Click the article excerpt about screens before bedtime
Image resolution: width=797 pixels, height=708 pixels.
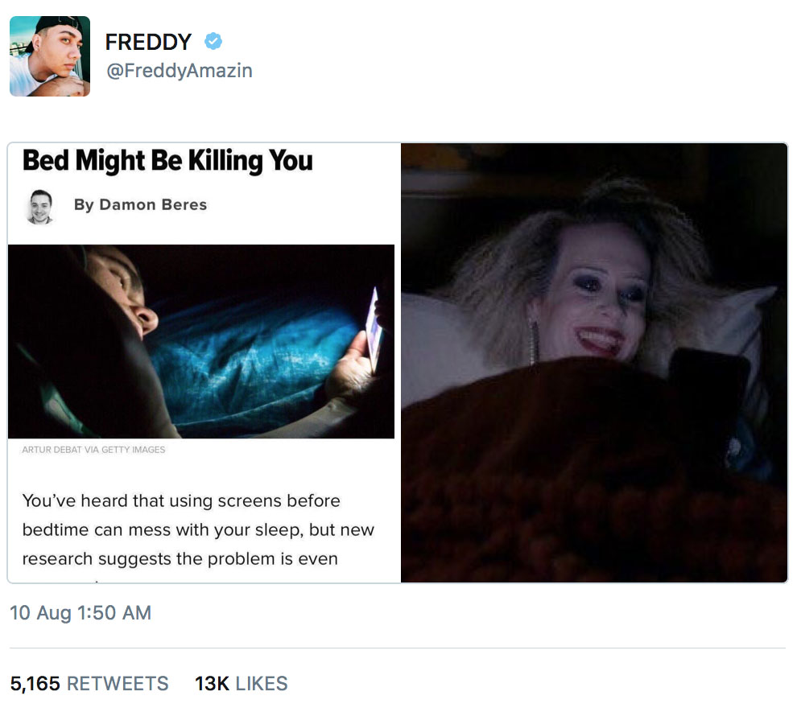click(x=198, y=529)
